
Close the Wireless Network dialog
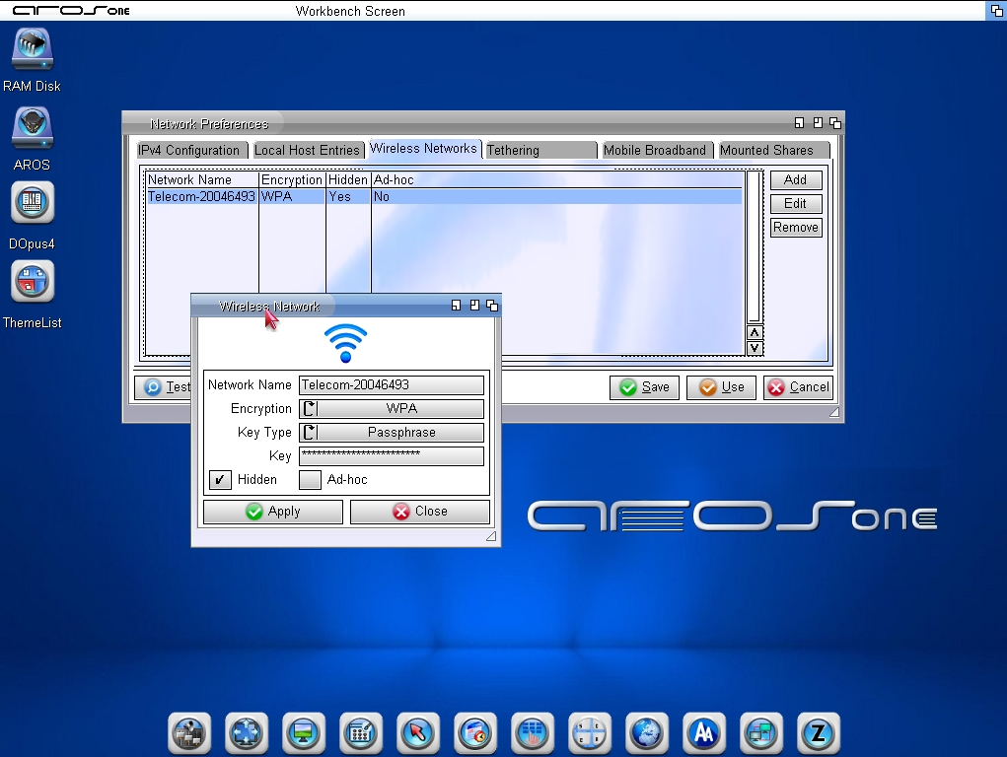click(x=420, y=512)
